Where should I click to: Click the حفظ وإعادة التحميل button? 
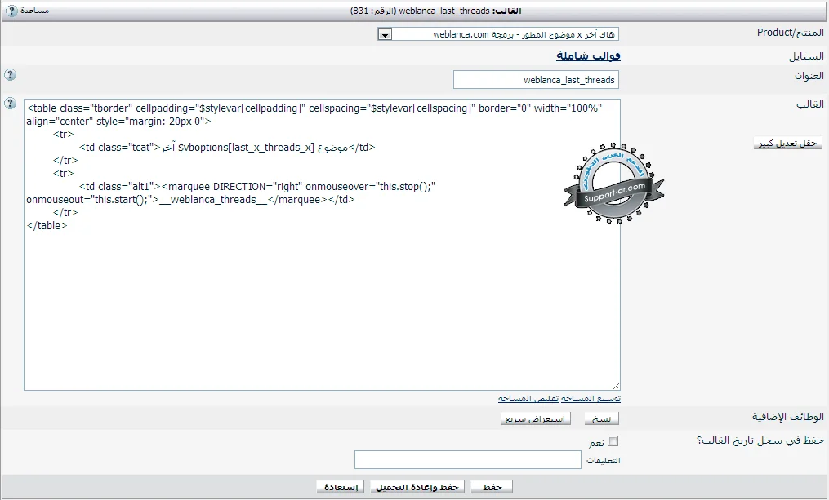click(417, 487)
